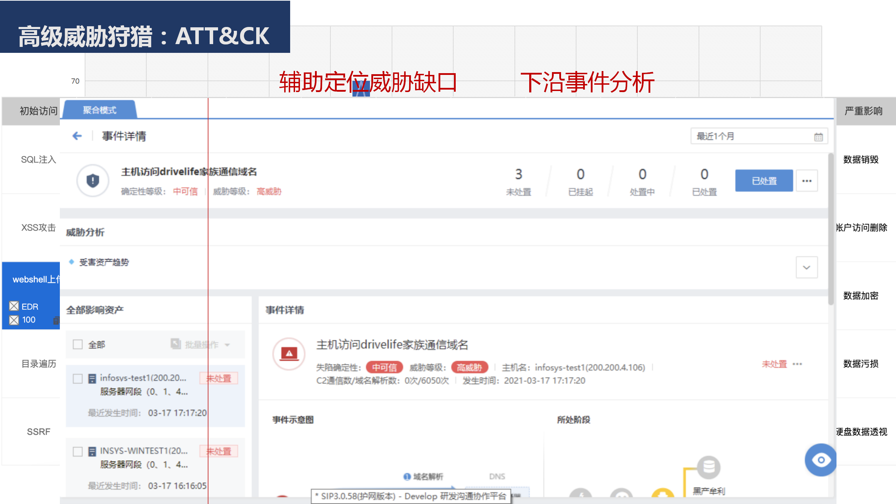This screenshot has height=504, width=896.
Task: Click the shield icon of the event header
Action: [93, 181]
